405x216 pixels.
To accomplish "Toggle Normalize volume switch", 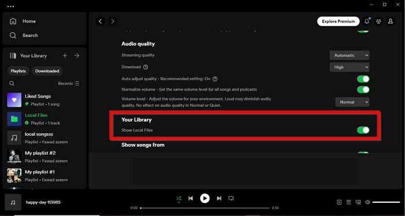I will (363, 90).
